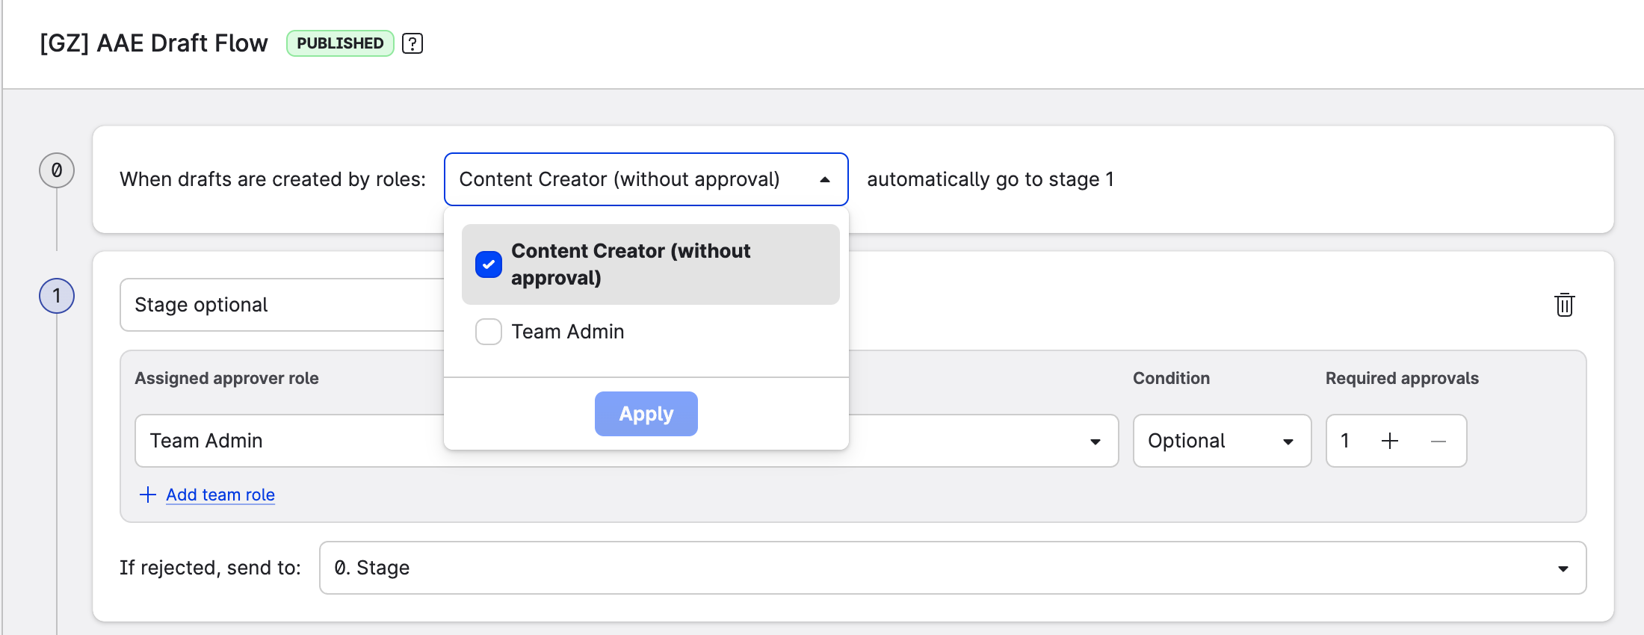The height and width of the screenshot is (635, 1644).
Task: Click When drafts are created by roles label
Action: click(x=273, y=179)
